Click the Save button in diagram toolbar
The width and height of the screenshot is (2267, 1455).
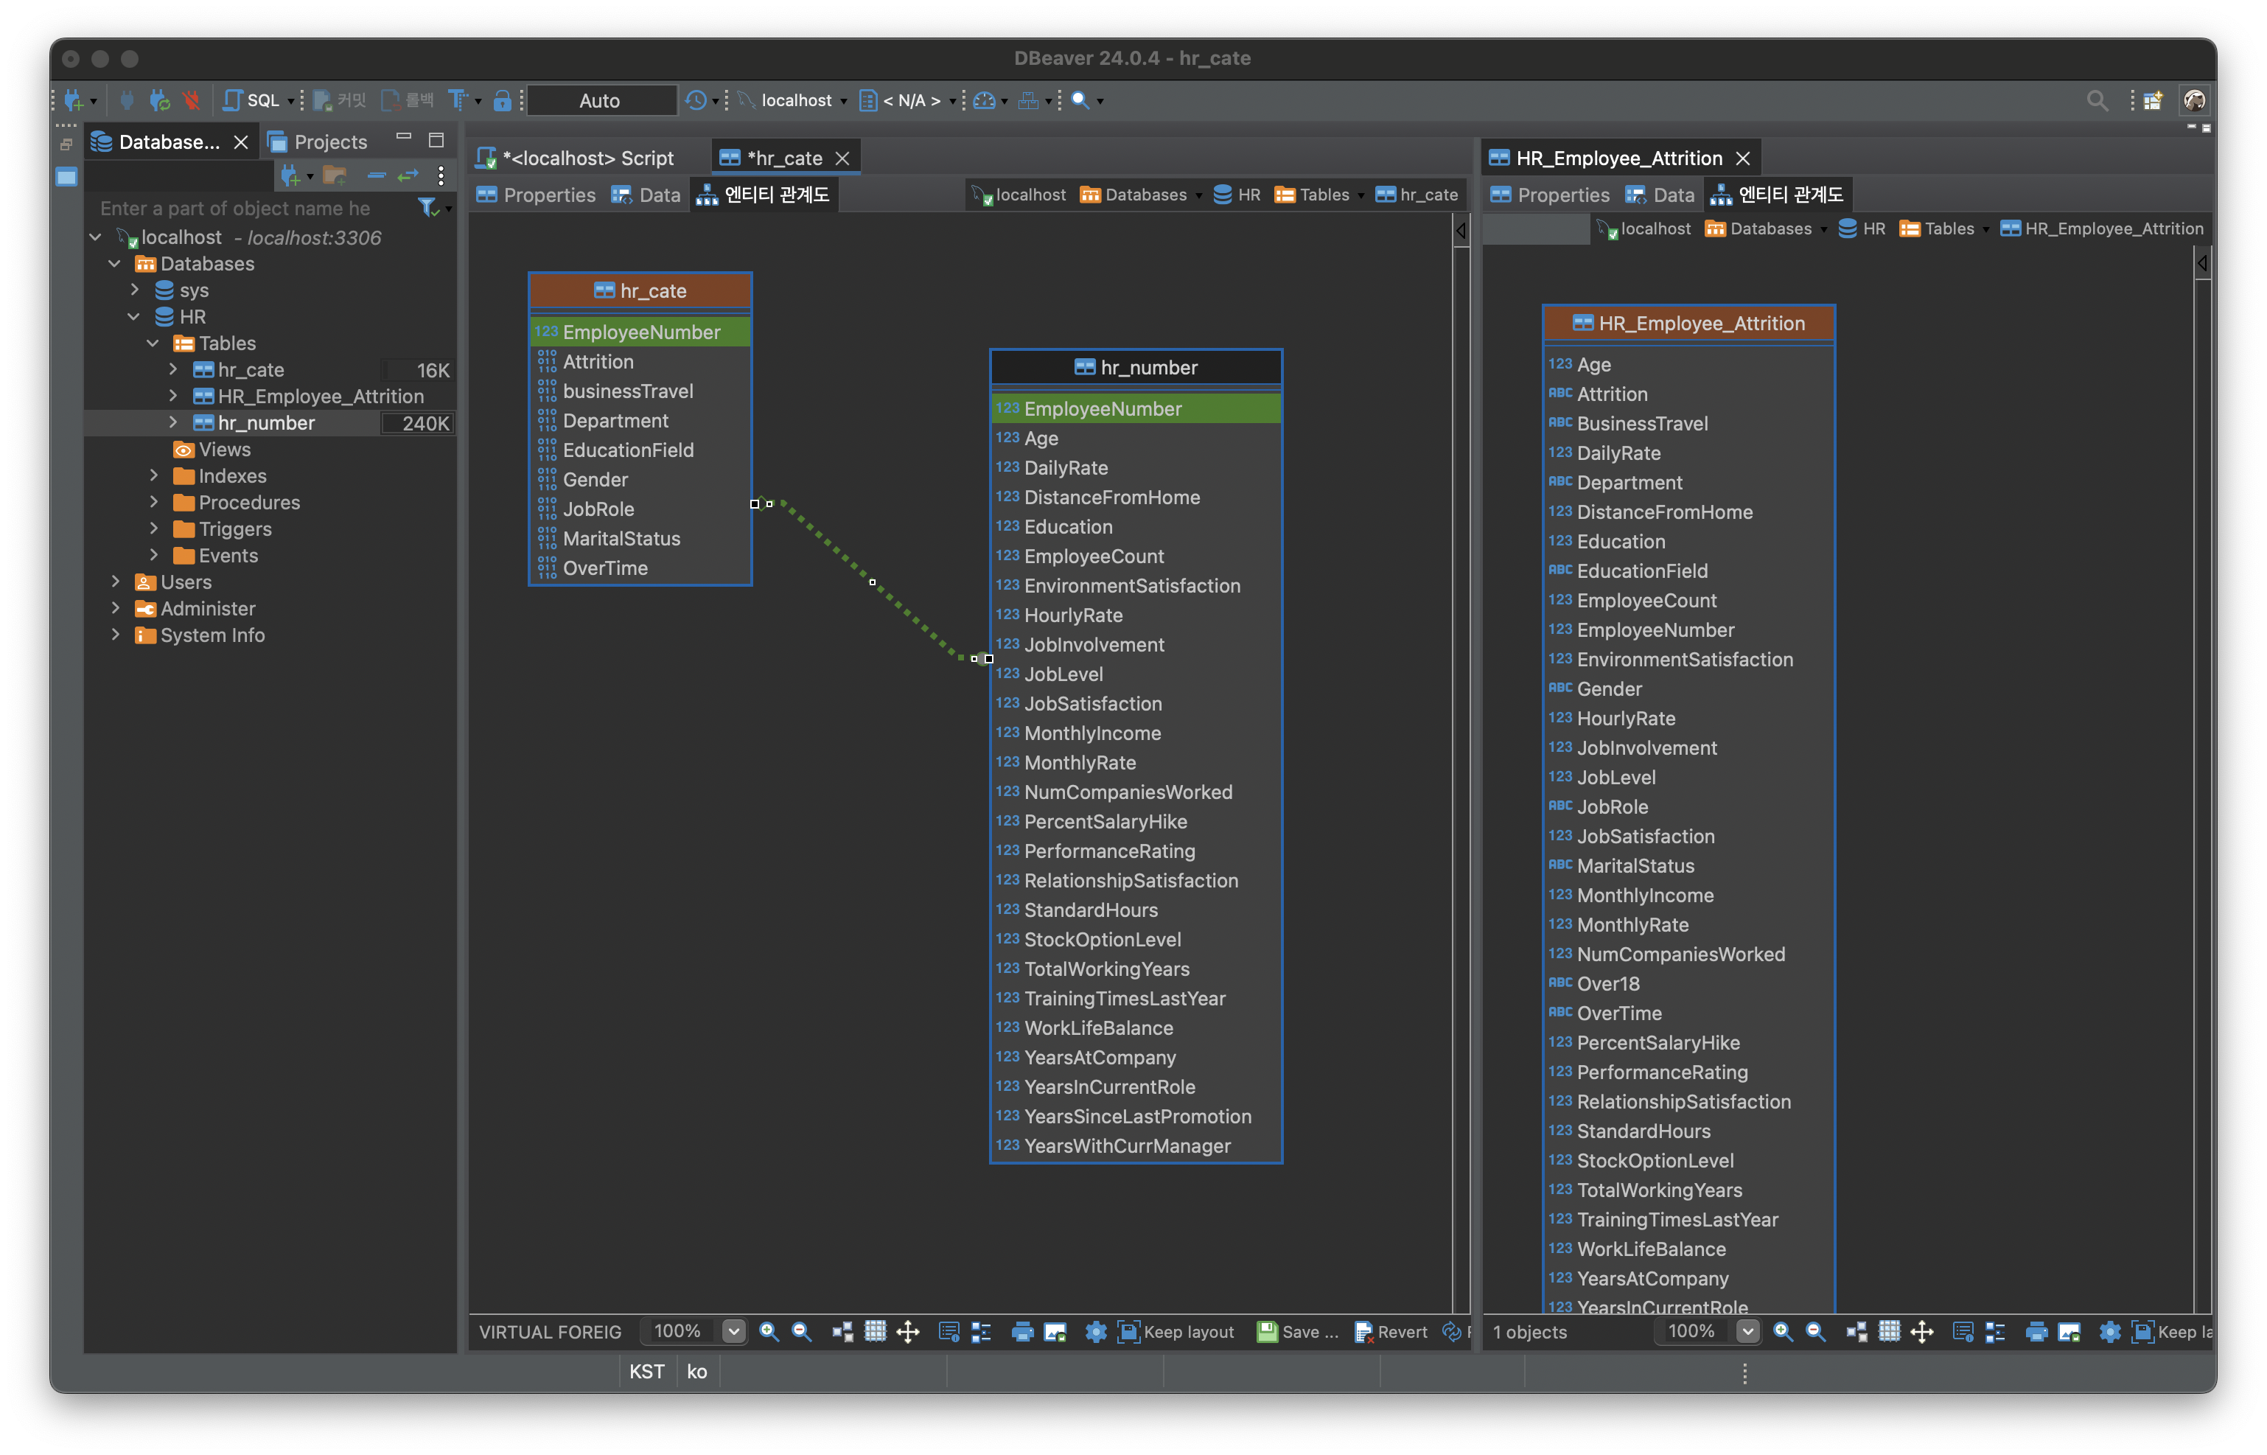point(1297,1331)
